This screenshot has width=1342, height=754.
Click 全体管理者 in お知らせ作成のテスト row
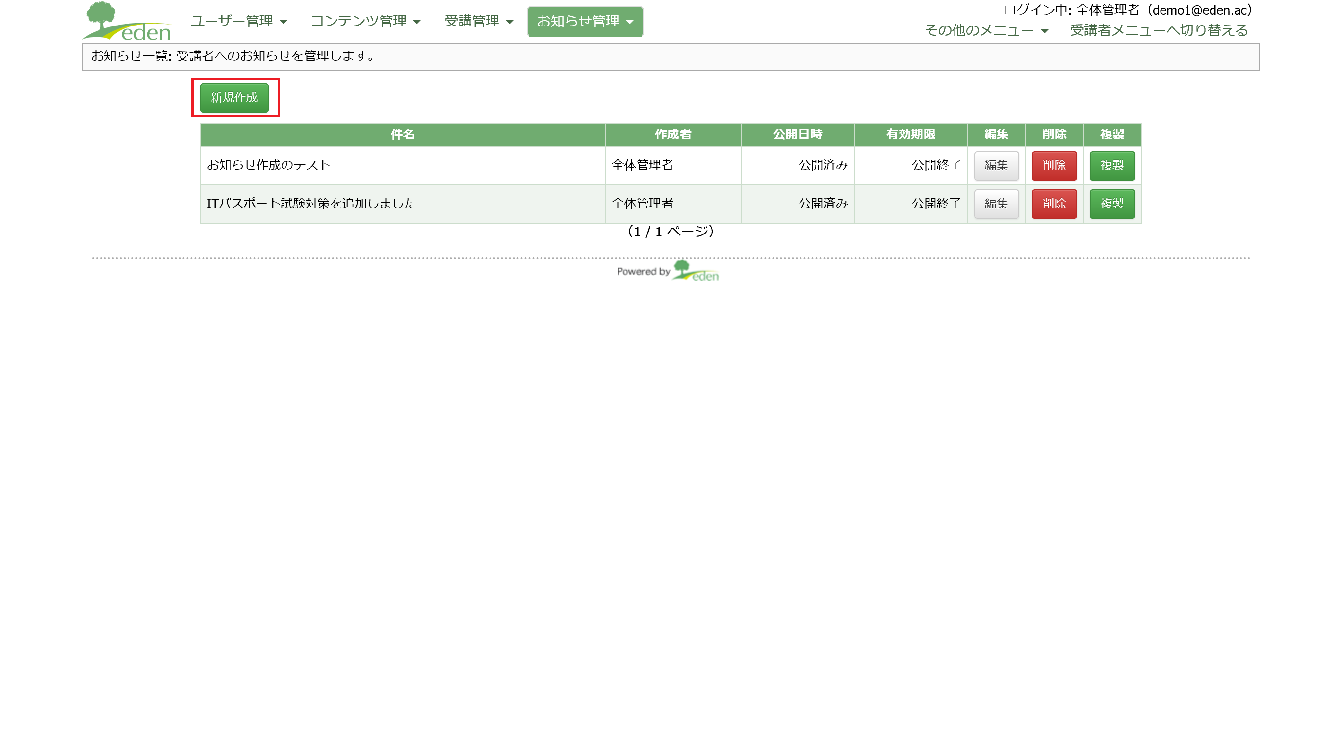pos(643,166)
